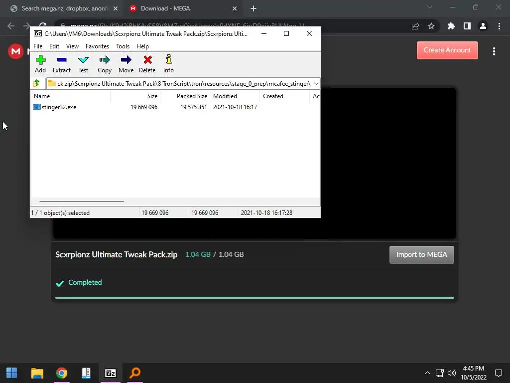The width and height of the screenshot is (510, 383).
Task: Click the Copy toolbar icon
Action: tap(105, 64)
